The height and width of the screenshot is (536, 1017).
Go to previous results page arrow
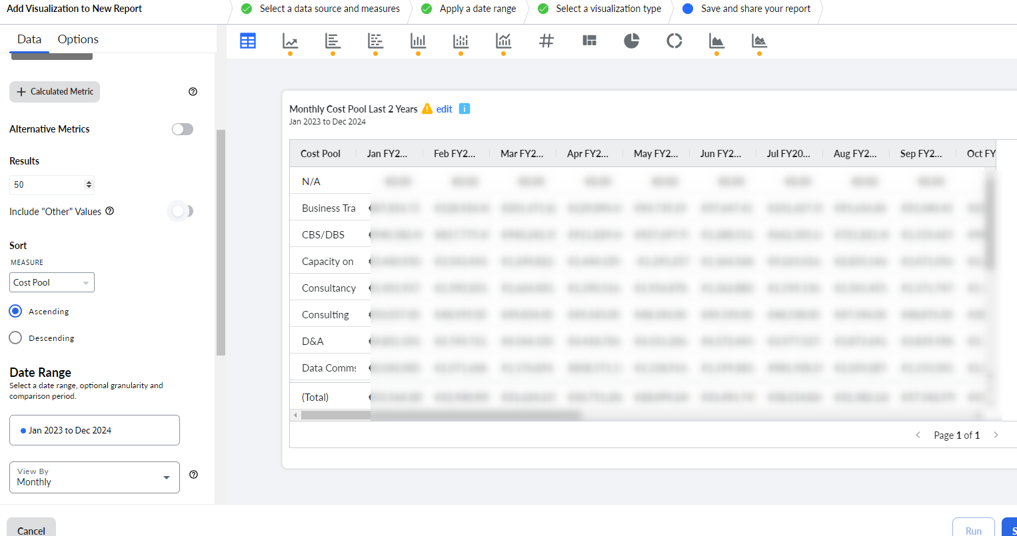[x=918, y=435]
